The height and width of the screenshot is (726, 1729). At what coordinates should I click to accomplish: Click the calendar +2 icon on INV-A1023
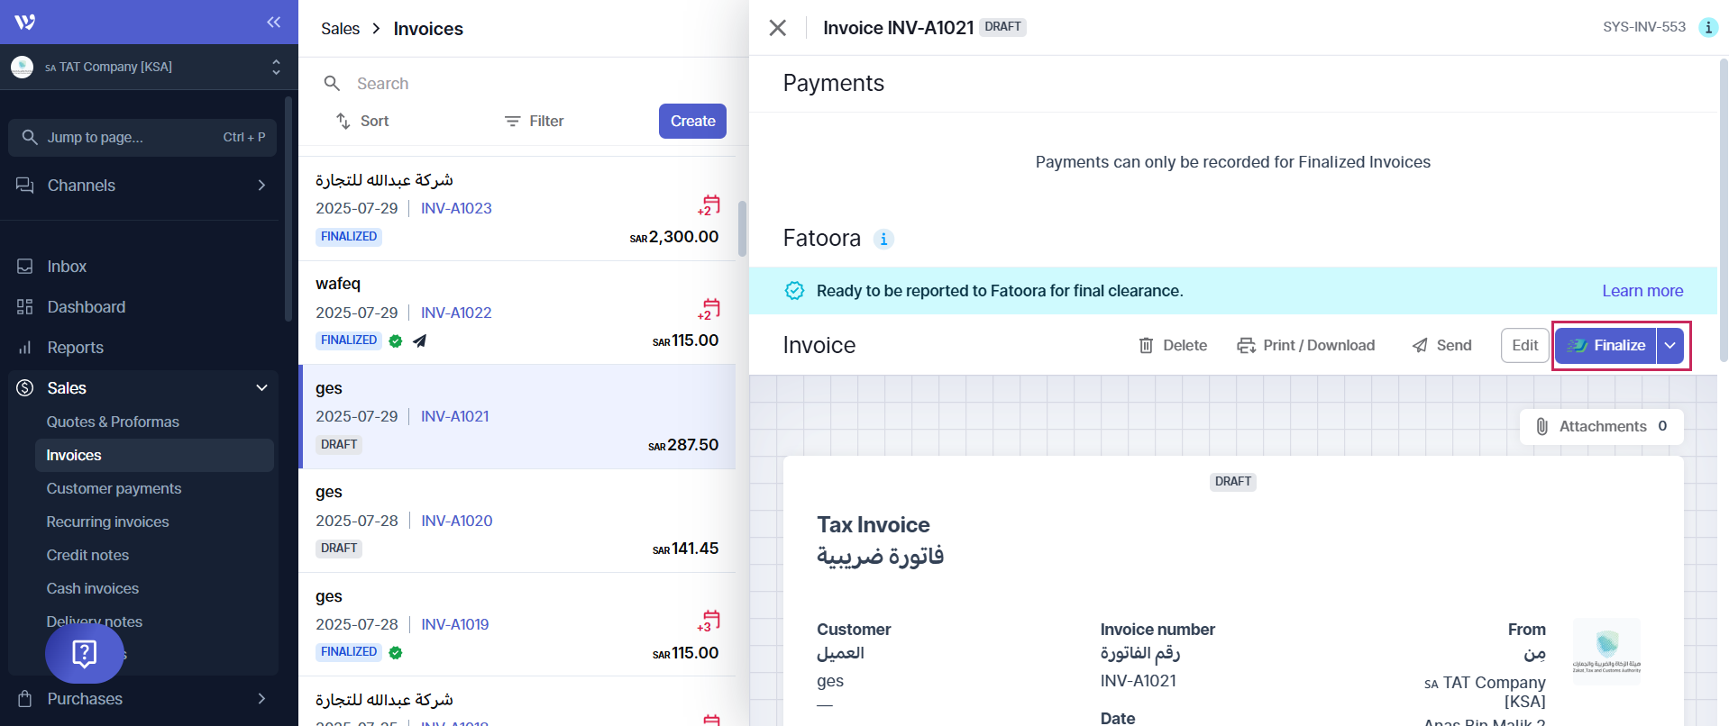pyautogui.click(x=709, y=206)
